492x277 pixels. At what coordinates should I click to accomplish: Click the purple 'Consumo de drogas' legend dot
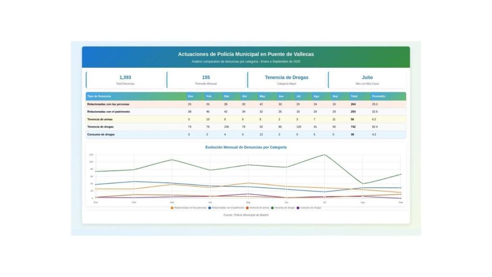[298, 208]
